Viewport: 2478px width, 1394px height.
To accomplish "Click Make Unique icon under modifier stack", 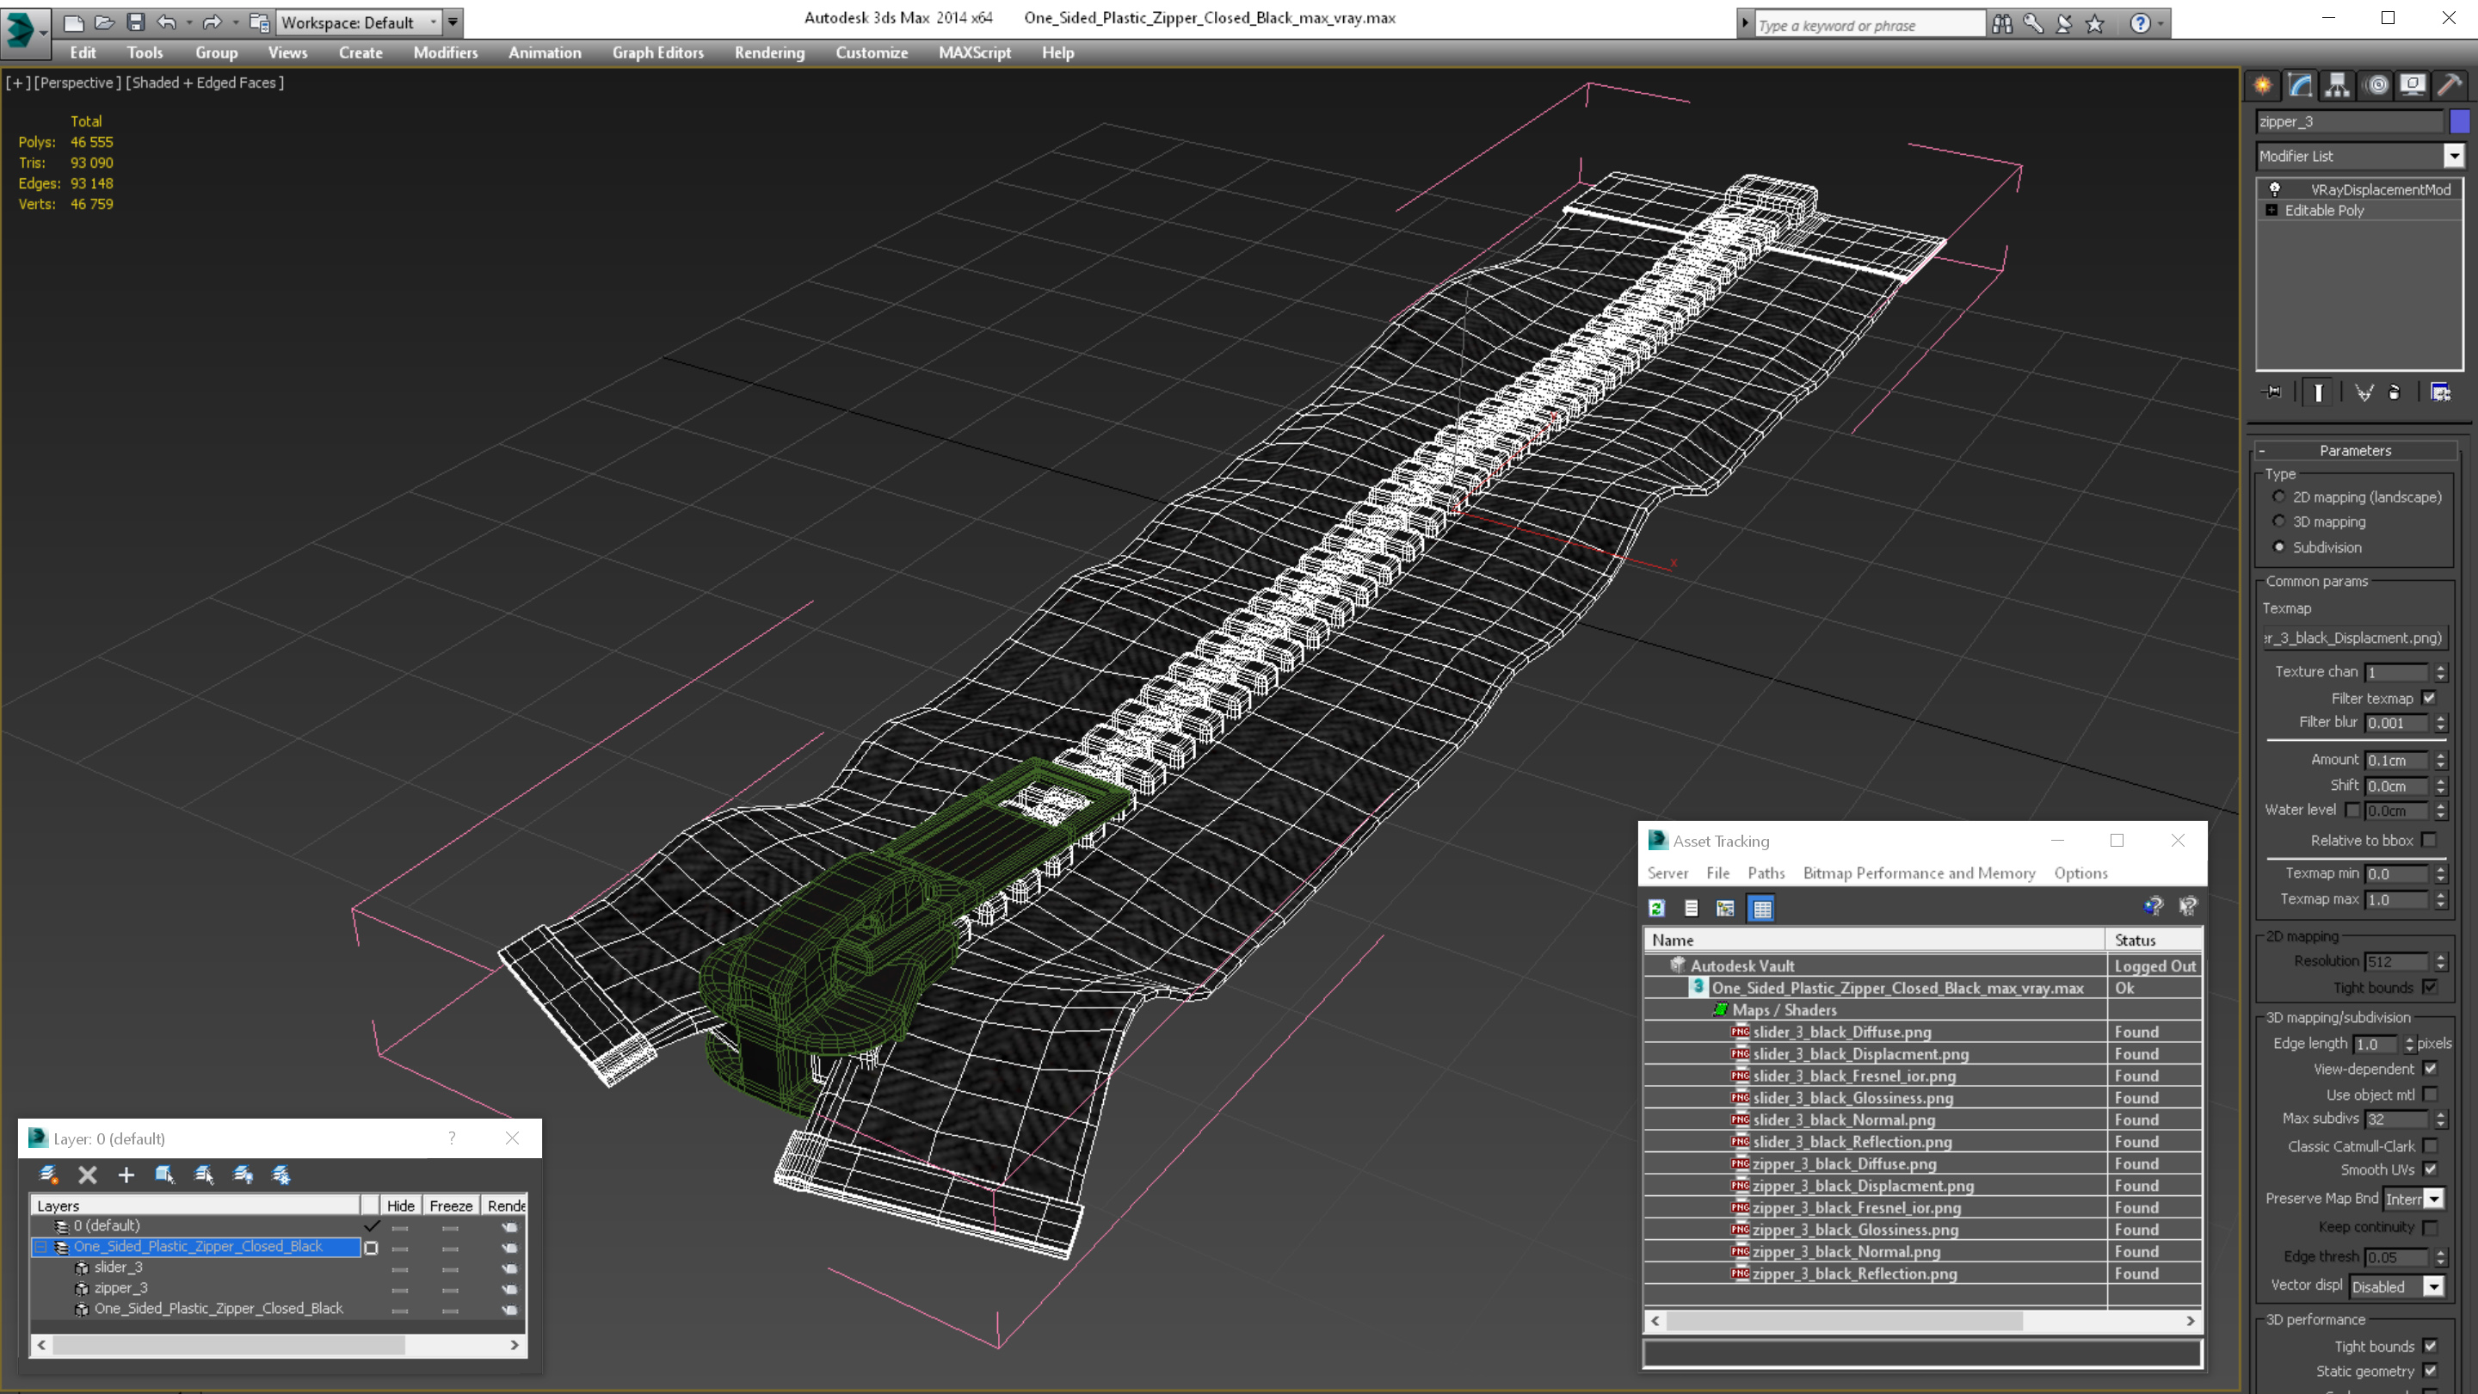I will point(2364,392).
